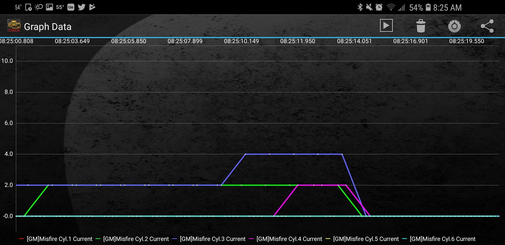Screen dimensions: 505x245
Task: Tap the Bluetooth status icon
Action: coord(360,7)
